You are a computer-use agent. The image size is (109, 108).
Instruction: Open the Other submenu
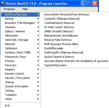coord(20,99)
